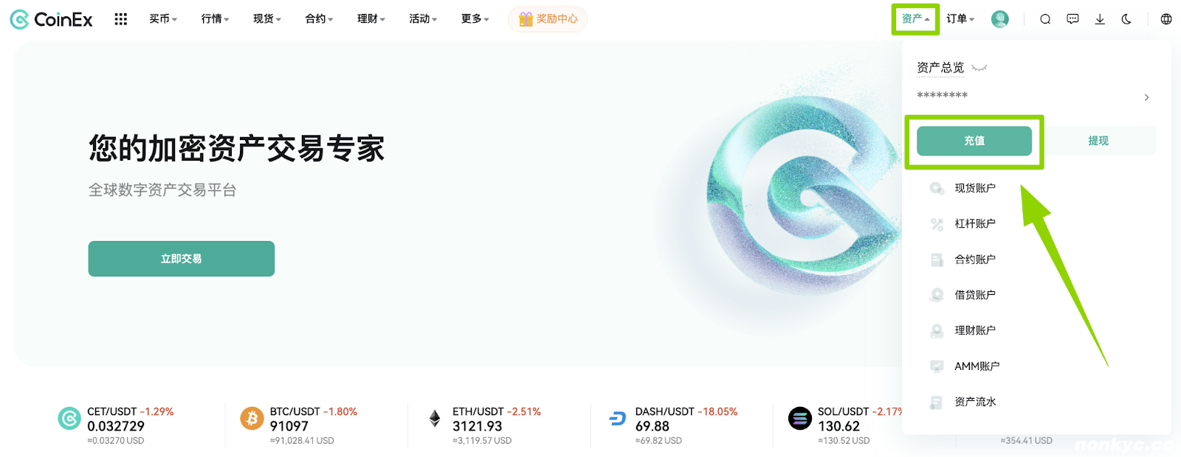Expand the 买币 dropdown menu
Image resolution: width=1181 pixels, height=457 pixels.
click(163, 19)
